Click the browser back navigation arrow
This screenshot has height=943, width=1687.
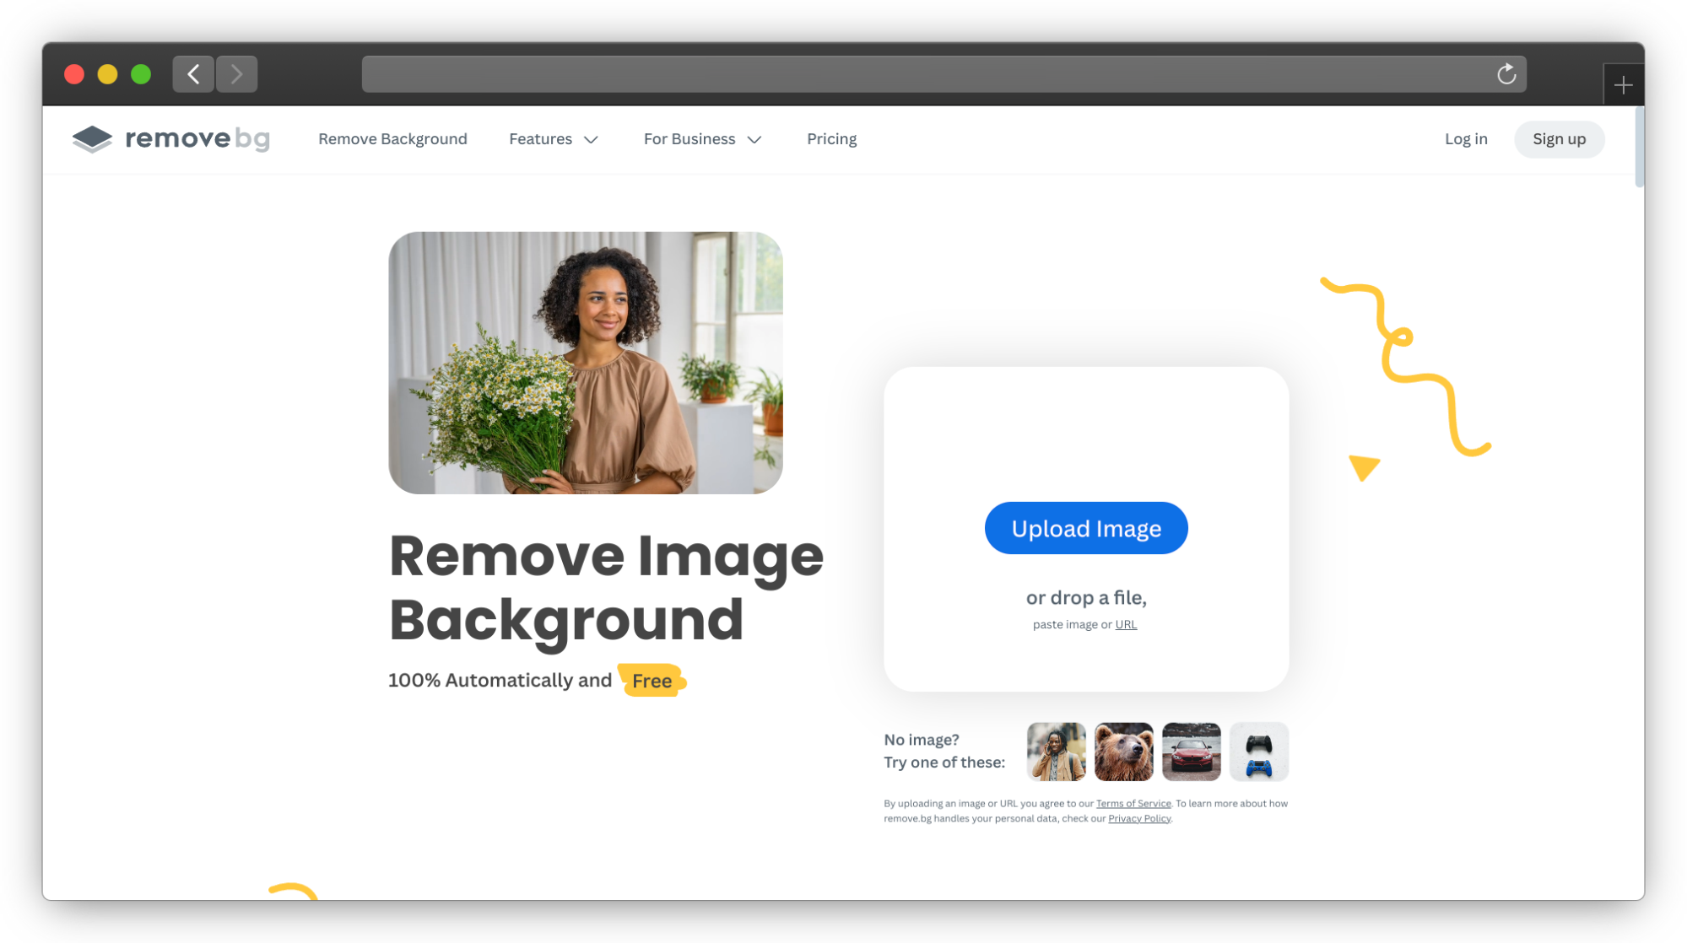(x=193, y=73)
